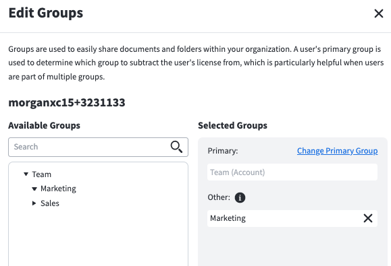Screen dimensions: 391x266
Task: Focus the Available Groups search field
Action: pos(98,147)
